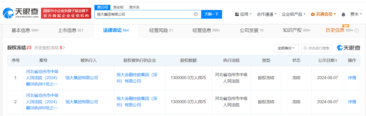
Task: Click the TianYanCha logo in header
Action: click(x=21, y=13)
